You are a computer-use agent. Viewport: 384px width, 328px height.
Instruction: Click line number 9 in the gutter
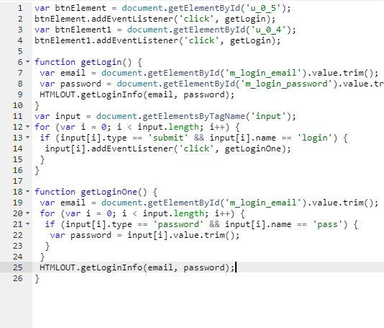[20, 94]
